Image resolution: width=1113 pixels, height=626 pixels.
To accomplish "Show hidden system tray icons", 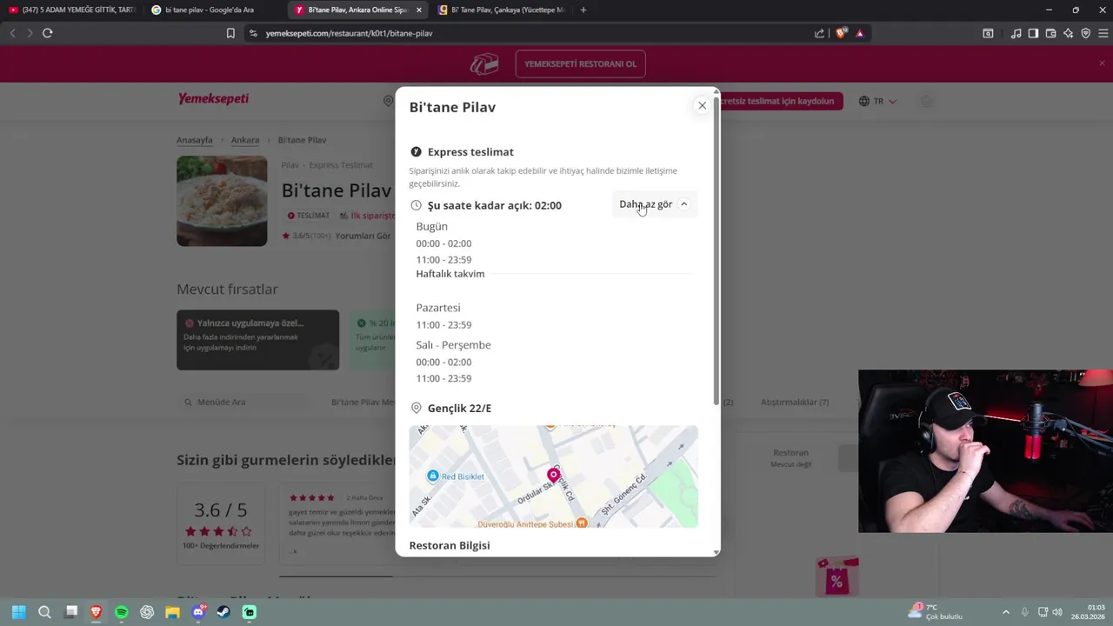I will [1006, 612].
